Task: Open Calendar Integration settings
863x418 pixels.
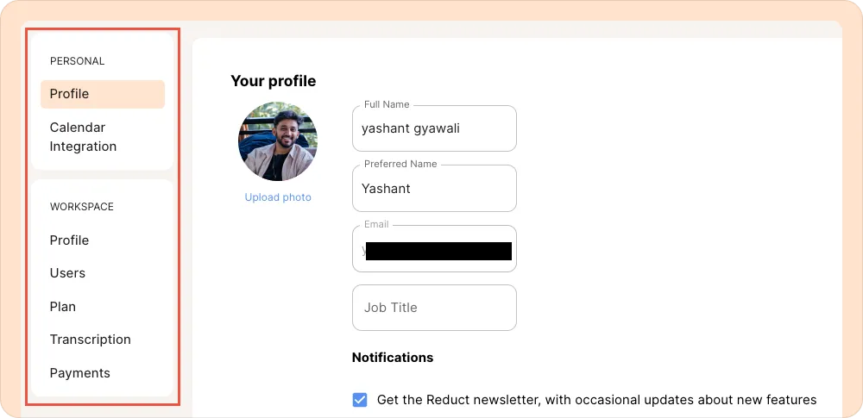Action: [83, 137]
